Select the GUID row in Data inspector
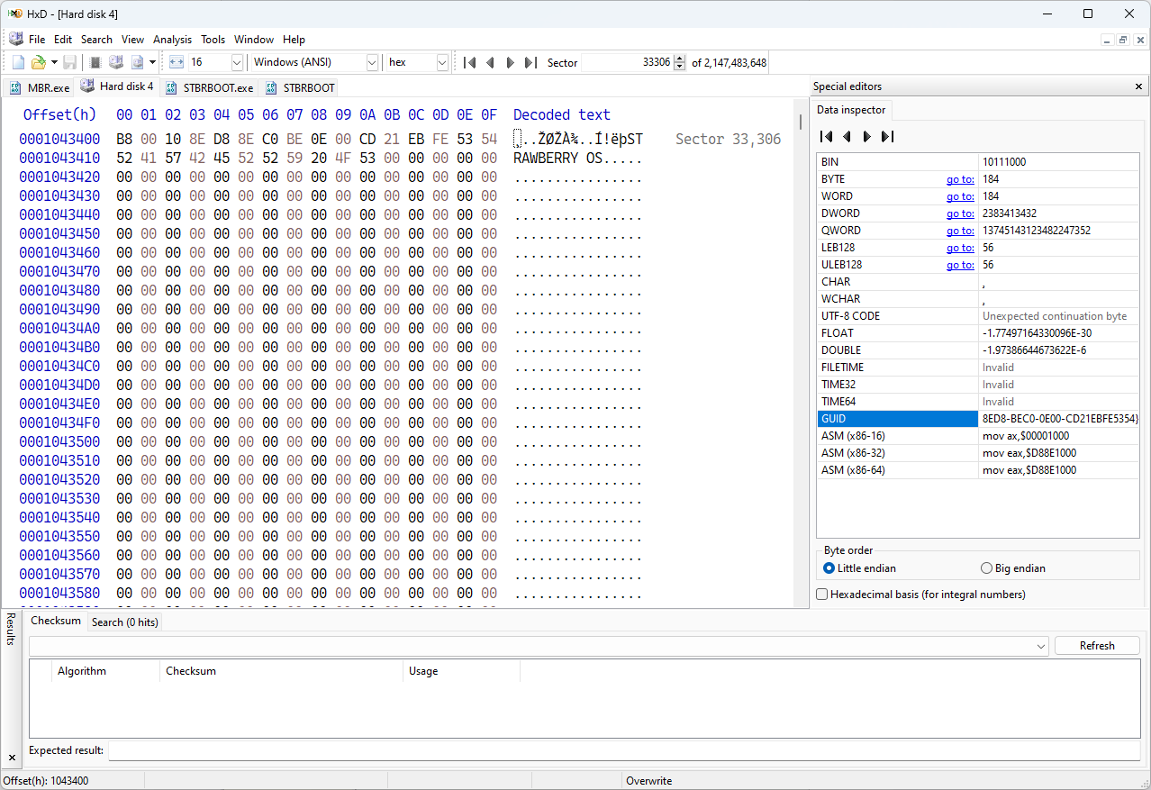Image resolution: width=1151 pixels, height=790 pixels. (977, 419)
